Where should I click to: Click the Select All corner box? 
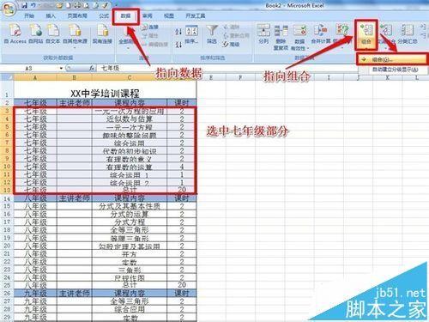pyautogui.click(x=7, y=77)
